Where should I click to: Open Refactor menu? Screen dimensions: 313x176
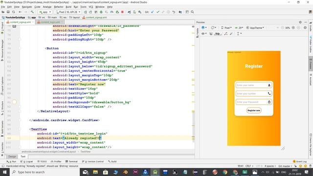pos(59,7)
